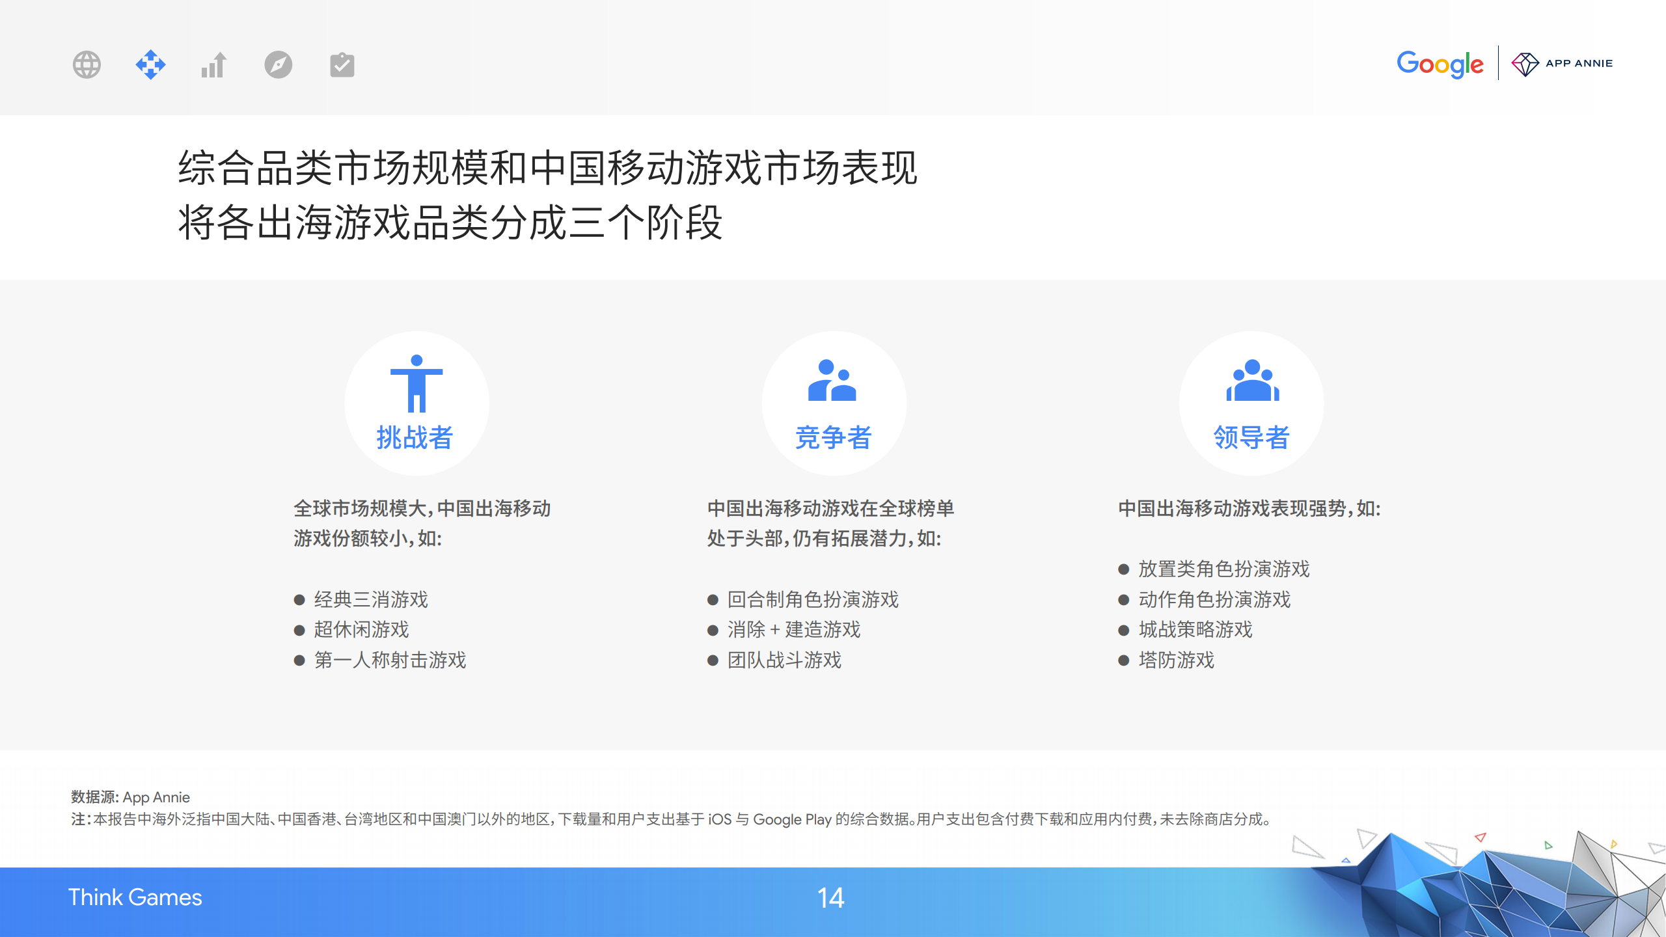Open the bar chart growth icon

pyautogui.click(x=214, y=65)
